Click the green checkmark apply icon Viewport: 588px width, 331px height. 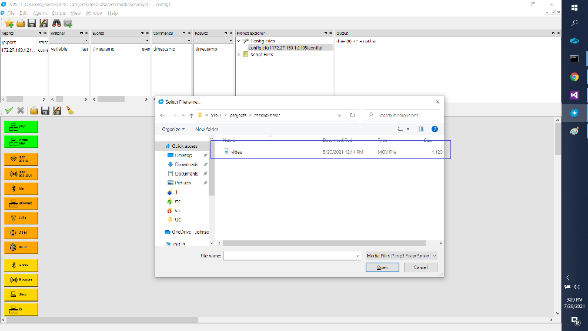(9, 110)
